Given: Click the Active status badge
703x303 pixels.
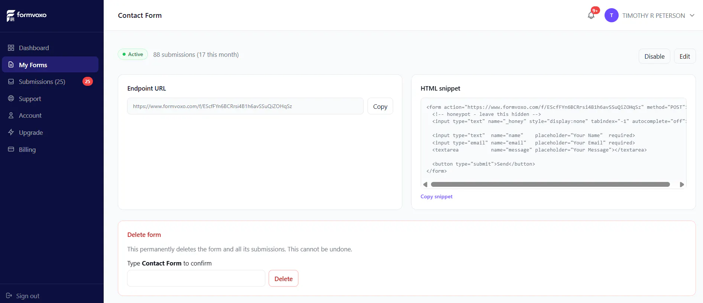Looking at the screenshot, I should [133, 54].
